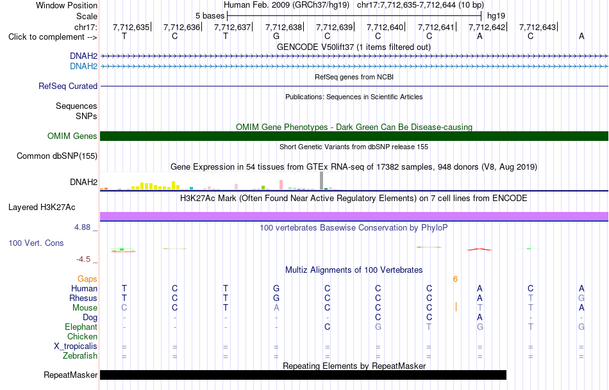The height and width of the screenshot is (390, 609).
Task: Click the dark green OMIM Genes bar
Action: [x=354, y=136]
